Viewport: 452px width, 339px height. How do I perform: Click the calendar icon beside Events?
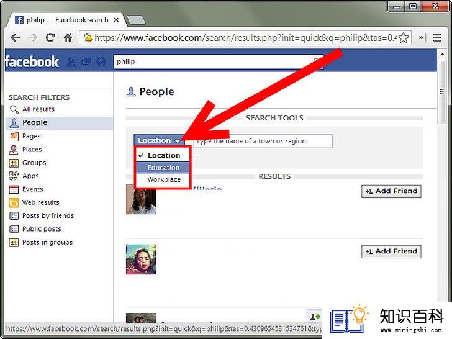(14, 189)
